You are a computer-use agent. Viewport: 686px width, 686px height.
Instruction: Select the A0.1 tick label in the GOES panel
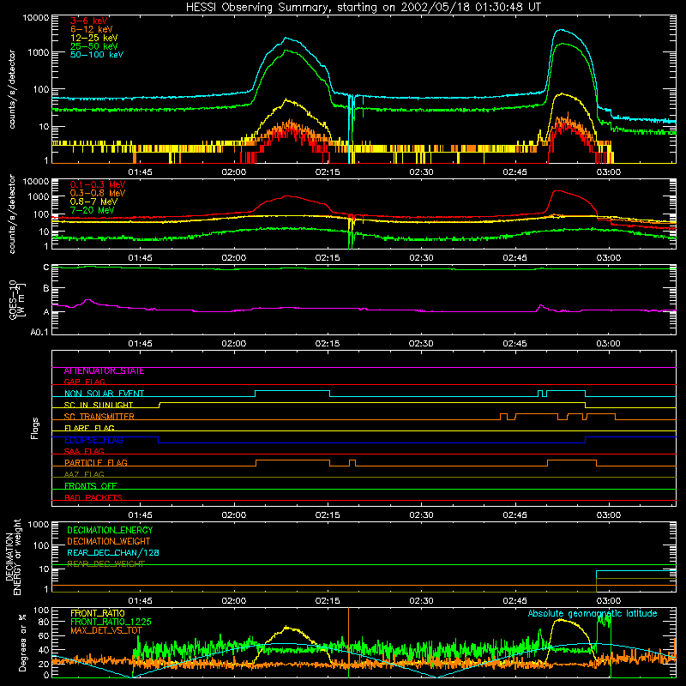coord(39,332)
